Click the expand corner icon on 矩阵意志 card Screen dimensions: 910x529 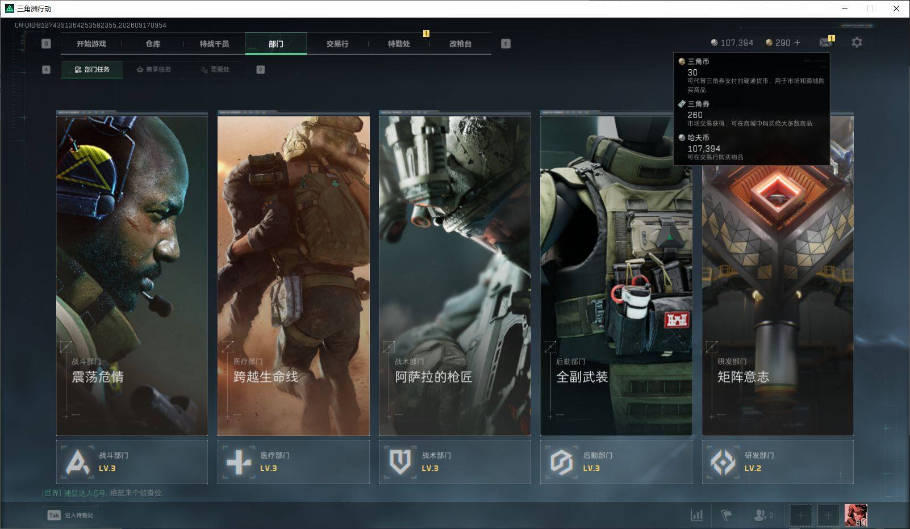tap(712, 346)
